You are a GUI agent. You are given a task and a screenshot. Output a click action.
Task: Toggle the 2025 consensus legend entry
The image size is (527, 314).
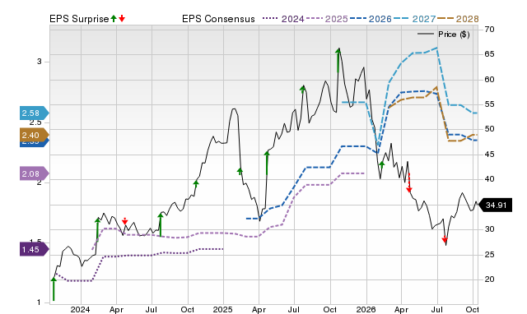click(327, 19)
